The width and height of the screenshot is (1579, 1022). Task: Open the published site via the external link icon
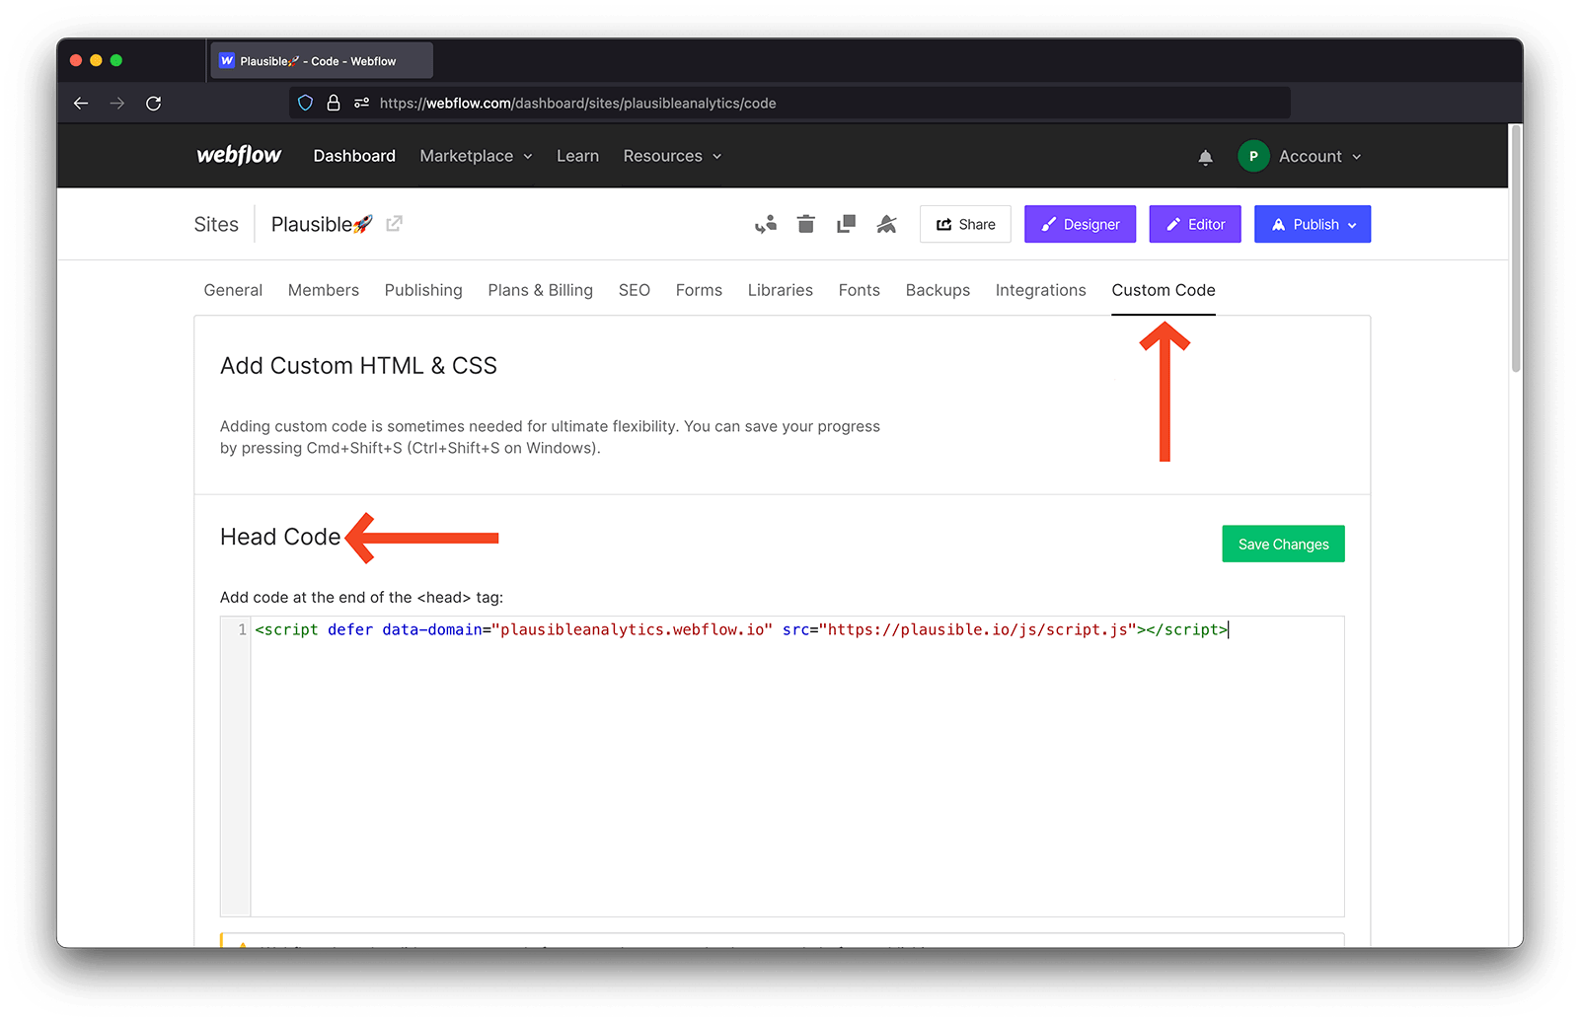394,224
